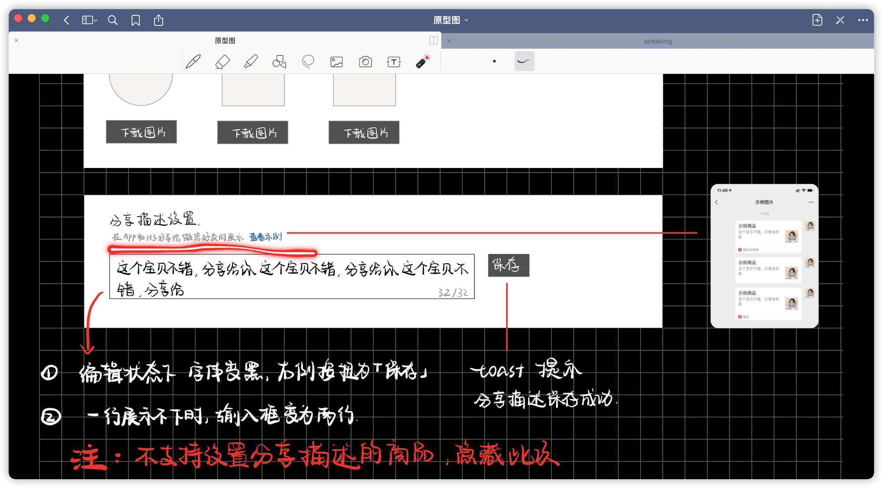This screenshot has height=488, width=883.
Task: Click the example phone screenshot image
Action: point(764,256)
